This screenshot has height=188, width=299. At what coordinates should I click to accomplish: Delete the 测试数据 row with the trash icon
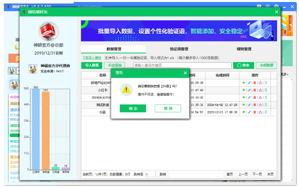click(254, 105)
